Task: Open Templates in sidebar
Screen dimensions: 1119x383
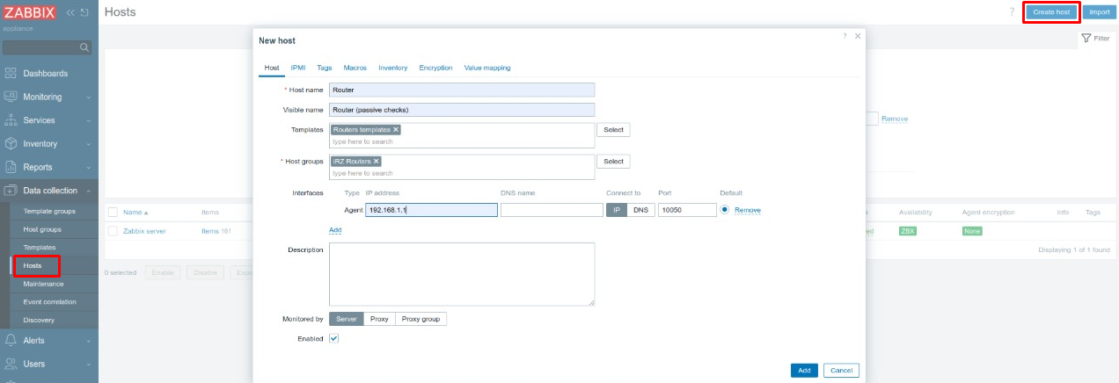Action: [40, 248]
